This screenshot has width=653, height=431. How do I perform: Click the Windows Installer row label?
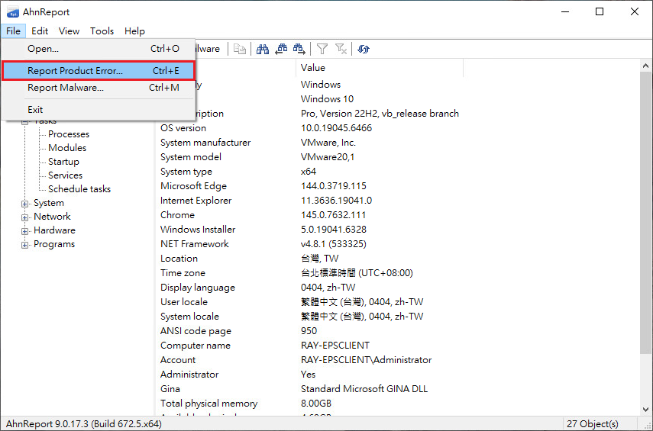tap(198, 230)
